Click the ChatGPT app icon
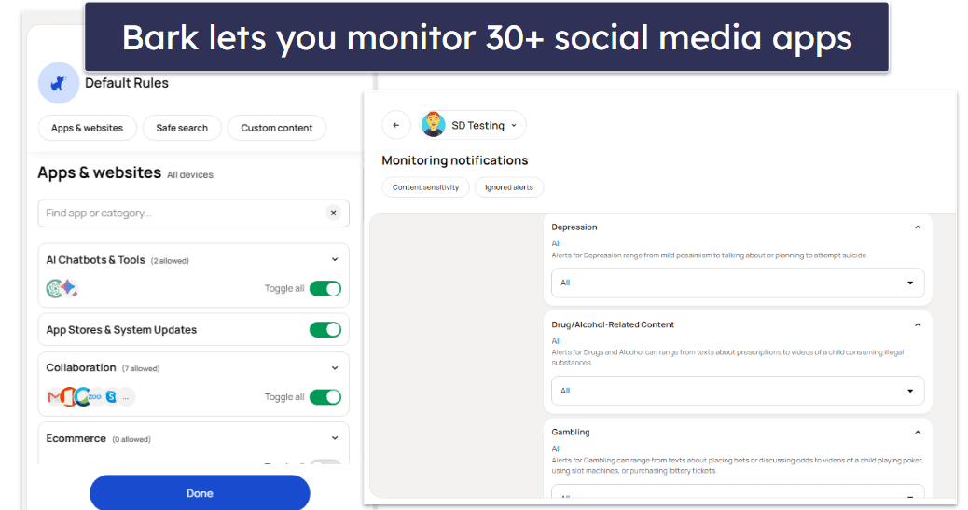This screenshot has height=510, width=968. point(55,289)
